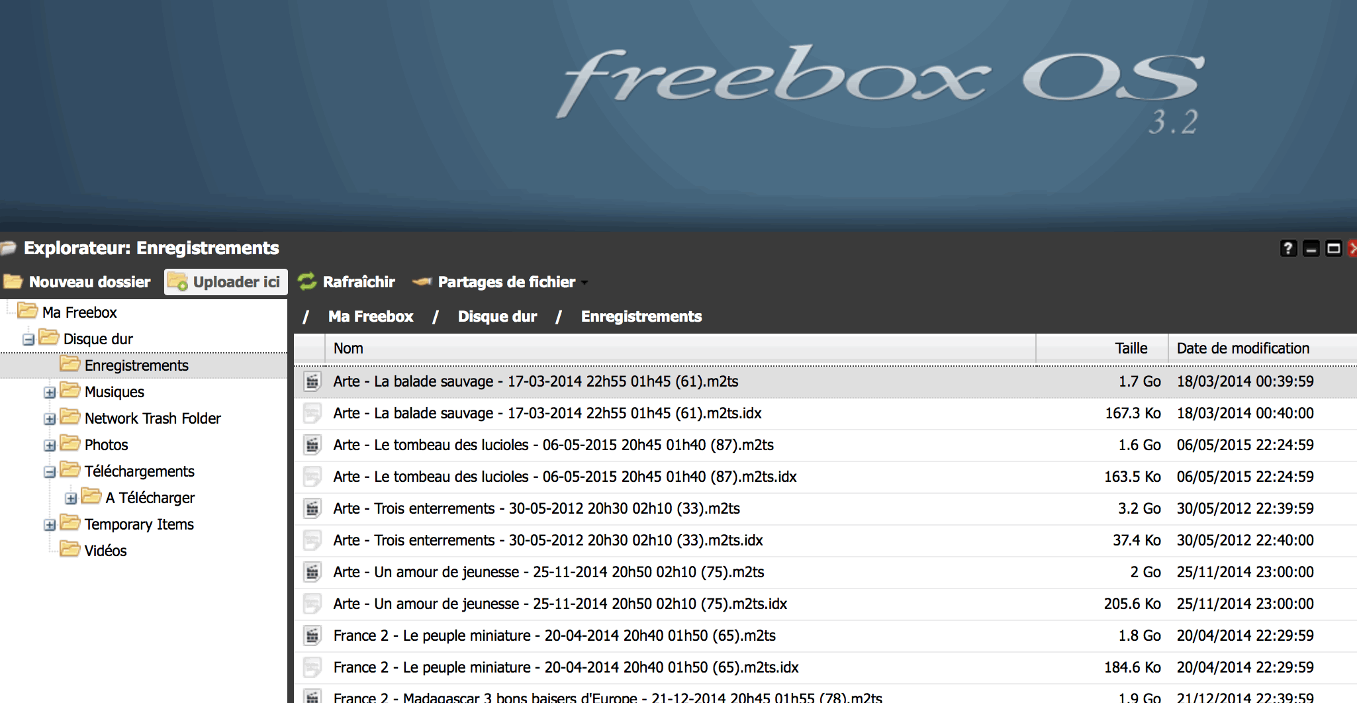Screen dimensions: 1357x703
Task: Click the Uploader ici folder icon
Action: 177,282
